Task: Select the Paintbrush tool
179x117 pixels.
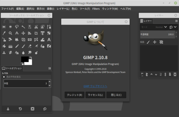Action: tap(23, 46)
